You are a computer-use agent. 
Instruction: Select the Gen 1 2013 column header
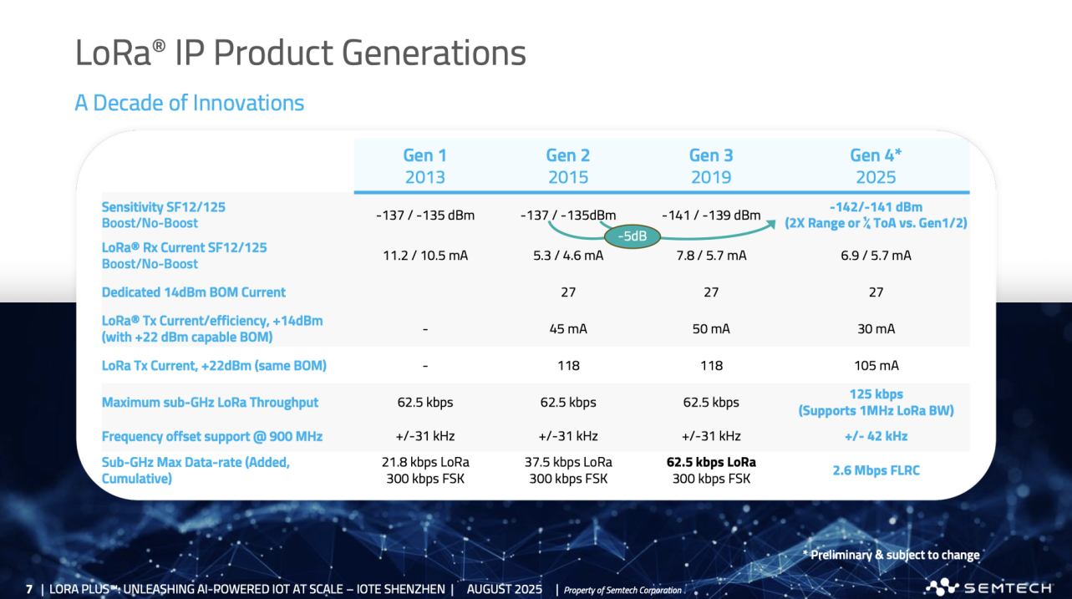(x=424, y=165)
